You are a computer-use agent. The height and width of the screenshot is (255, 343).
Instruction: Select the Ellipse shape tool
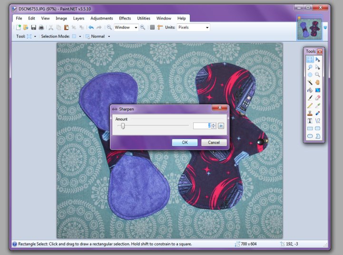coord(310,136)
